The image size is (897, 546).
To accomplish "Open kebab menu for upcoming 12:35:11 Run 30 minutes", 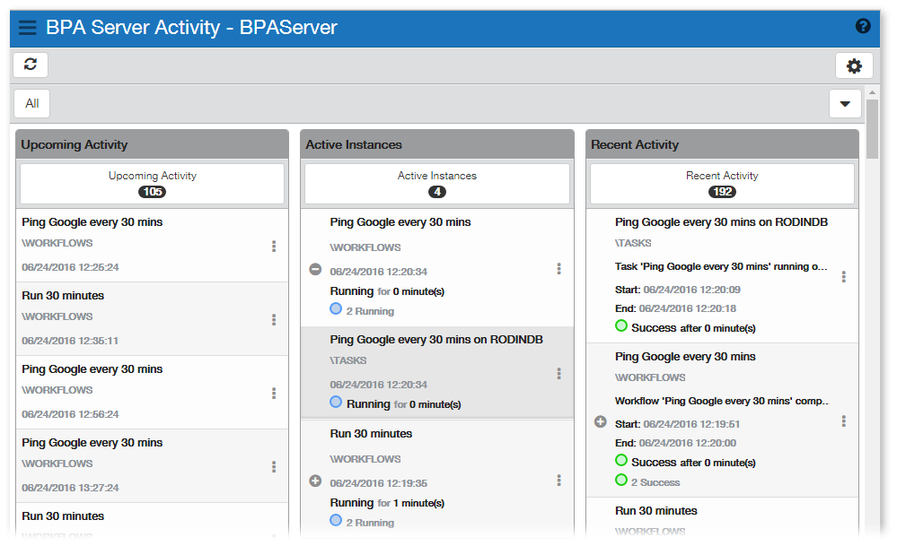I will click(274, 319).
